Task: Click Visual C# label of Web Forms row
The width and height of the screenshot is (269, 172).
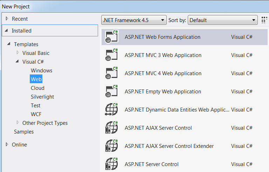Action: (242, 37)
